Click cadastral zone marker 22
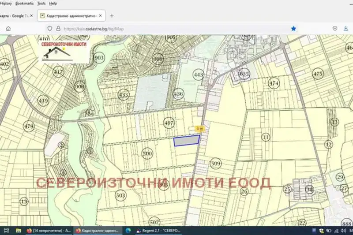 [x=302, y=223]
